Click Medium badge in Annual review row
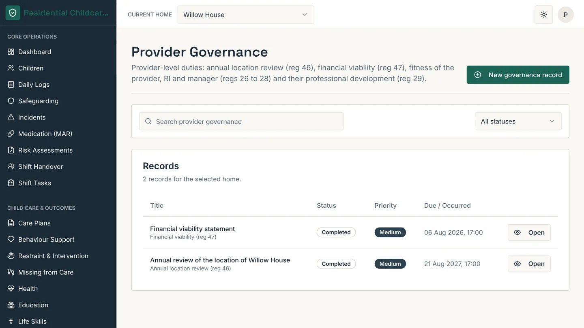Screen dimensions: 584x328 pyautogui.click(x=390, y=264)
